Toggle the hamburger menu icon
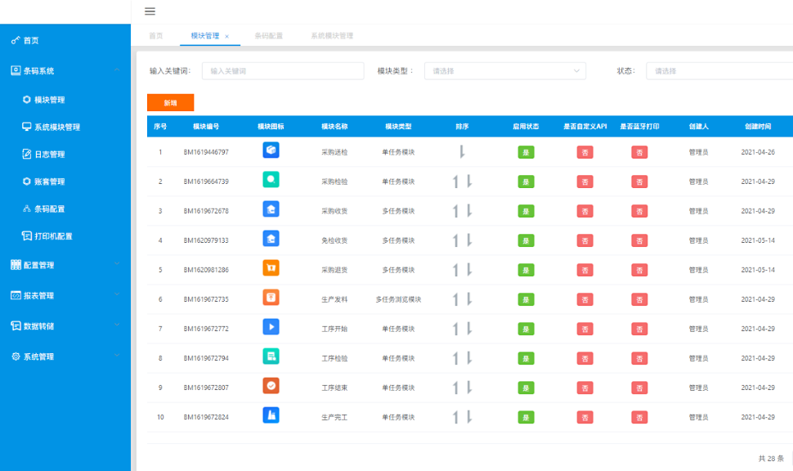Screen dimensions: 793x471 pyautogui.click(x=150, y=11)
